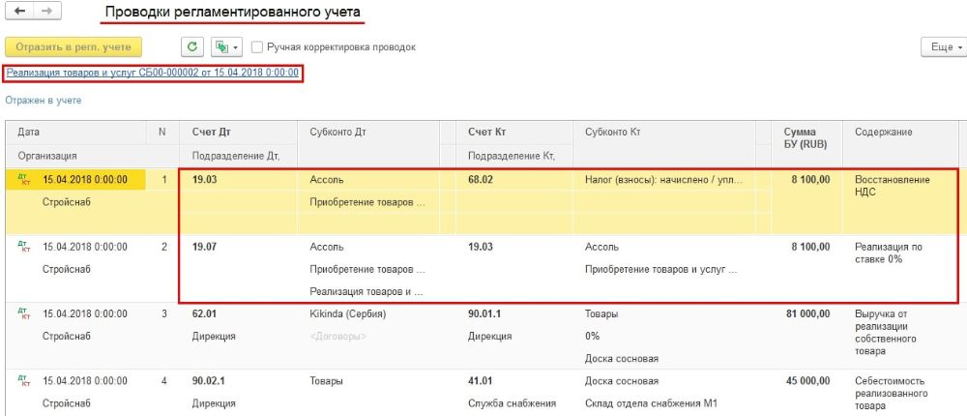Screen dimensions: 967x416
Task: Go back with the left arrow button
Action: pyautogui.click(x=19, y=12)
